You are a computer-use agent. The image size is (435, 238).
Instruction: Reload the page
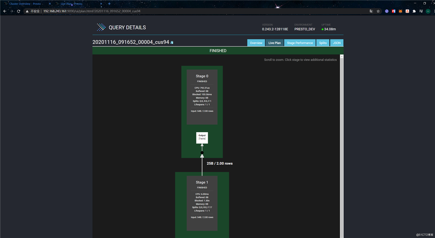(19, 11)
